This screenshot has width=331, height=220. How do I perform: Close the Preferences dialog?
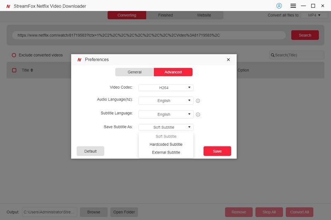[228, 59]
